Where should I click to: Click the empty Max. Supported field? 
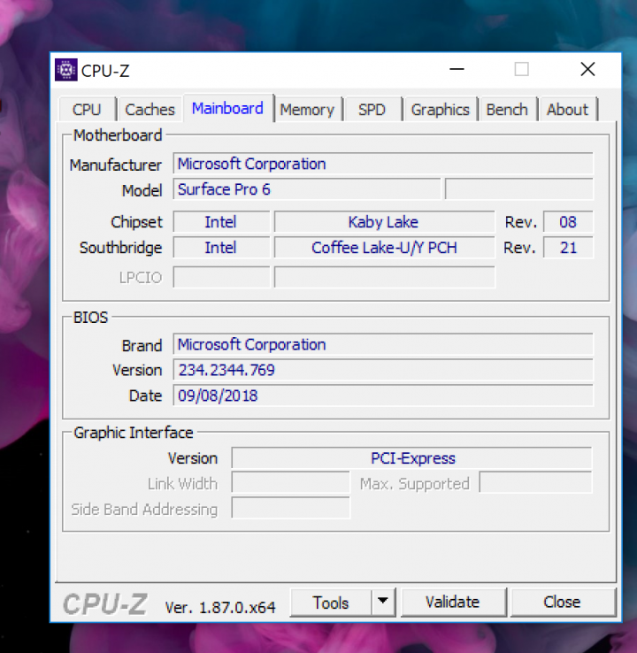point(536,483)
